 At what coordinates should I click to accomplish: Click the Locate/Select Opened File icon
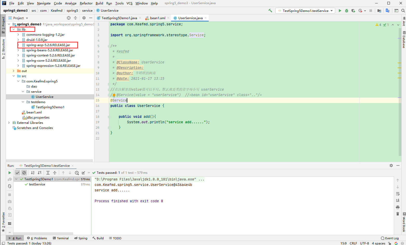point(69,18)
